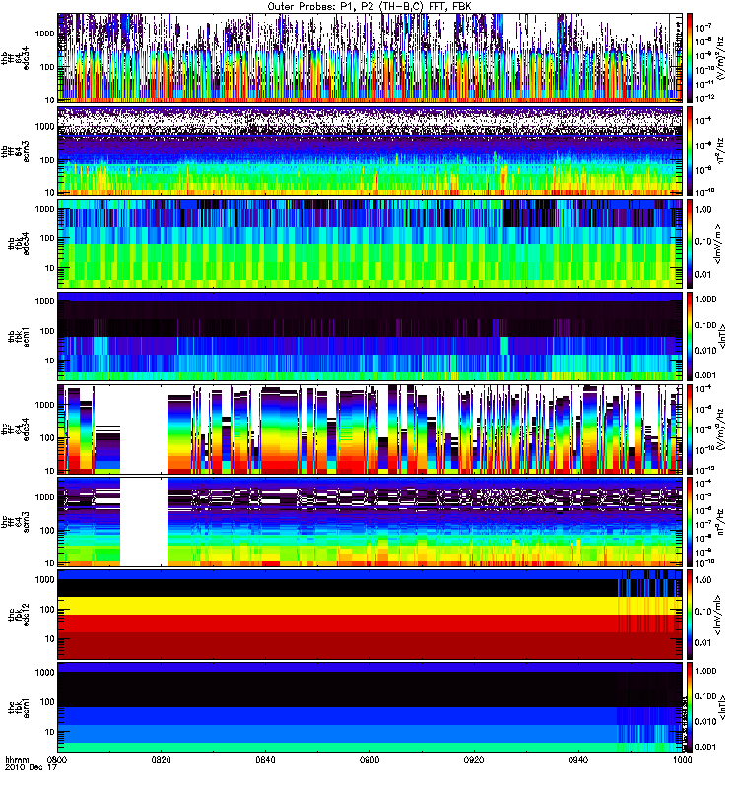Click the thb fff scm3 spectrogram panel
Image resolution: width=739 pixels, height=788 pixels.
point(370,151)
